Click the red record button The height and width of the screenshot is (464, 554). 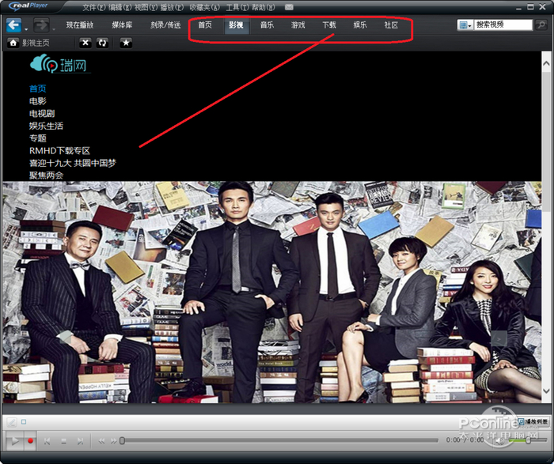click(x=30, y=441)
